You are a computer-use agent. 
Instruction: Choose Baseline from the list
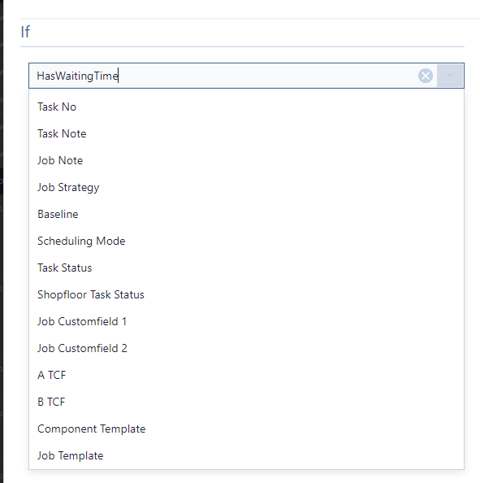(246, 214)
